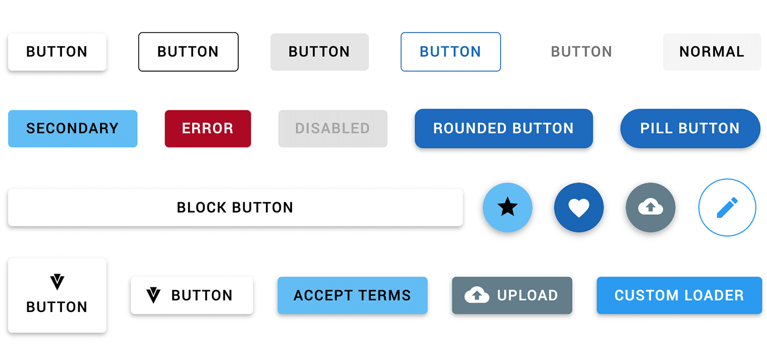Viewport: 767px width, 358px height.
Task: Click the red ERROR button
Action: [208, 128]
